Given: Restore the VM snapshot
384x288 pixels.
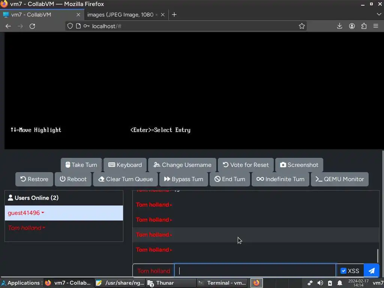Looking at the screenshot, I should pyautogui.click(x=34, y=179).
